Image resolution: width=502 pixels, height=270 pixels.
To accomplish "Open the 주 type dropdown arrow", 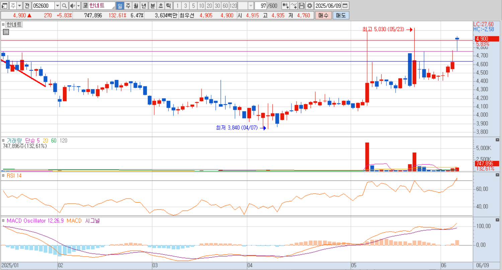I will (19, 6).
